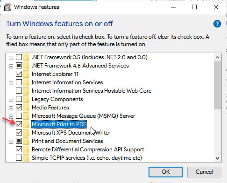Select .NET Framework 3.5 label text

[x=90, y=57]
